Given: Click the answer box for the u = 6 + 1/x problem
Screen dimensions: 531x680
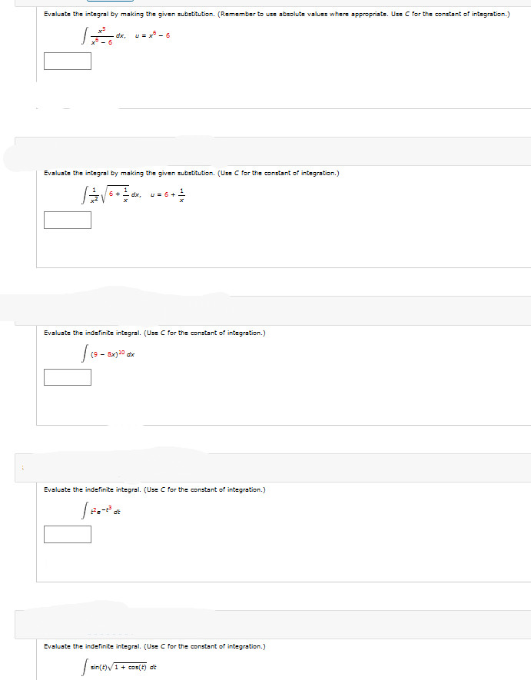Looking at the screenshot, I should tap(67, 220).
